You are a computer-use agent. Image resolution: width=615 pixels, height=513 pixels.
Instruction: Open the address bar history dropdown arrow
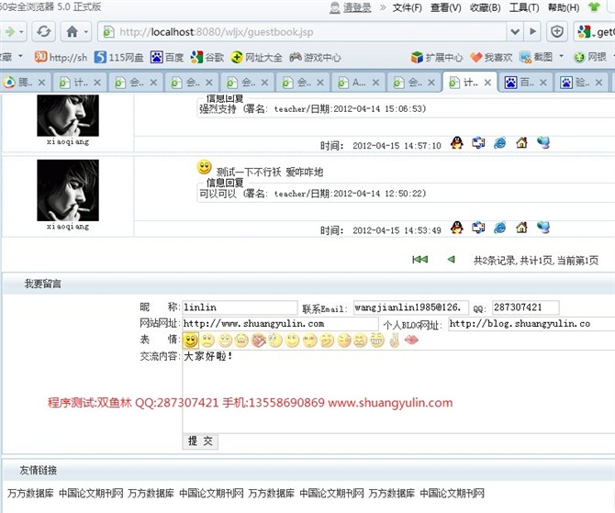pyautogui.click(x=515, y=32)
